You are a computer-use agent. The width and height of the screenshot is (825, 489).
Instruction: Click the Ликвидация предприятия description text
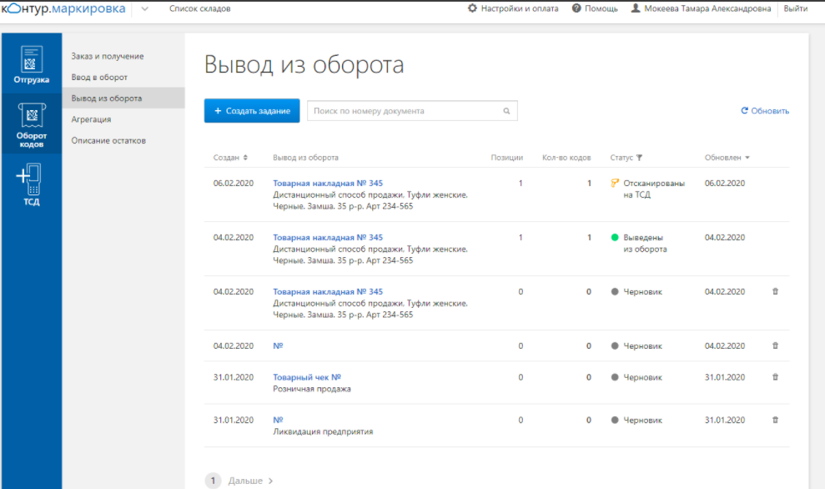pos(323,431)
